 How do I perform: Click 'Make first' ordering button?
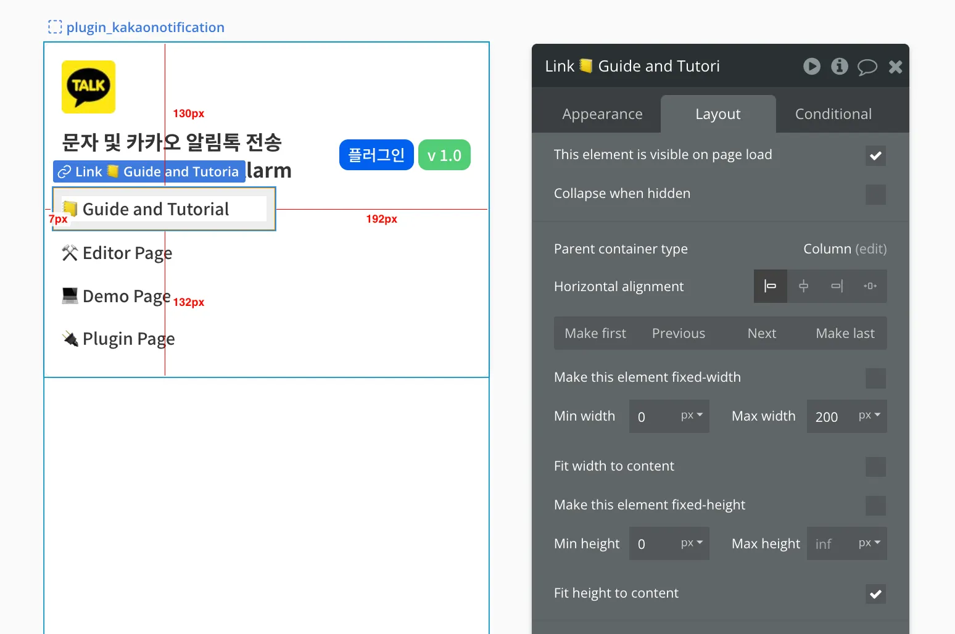(x=595, y=333)
